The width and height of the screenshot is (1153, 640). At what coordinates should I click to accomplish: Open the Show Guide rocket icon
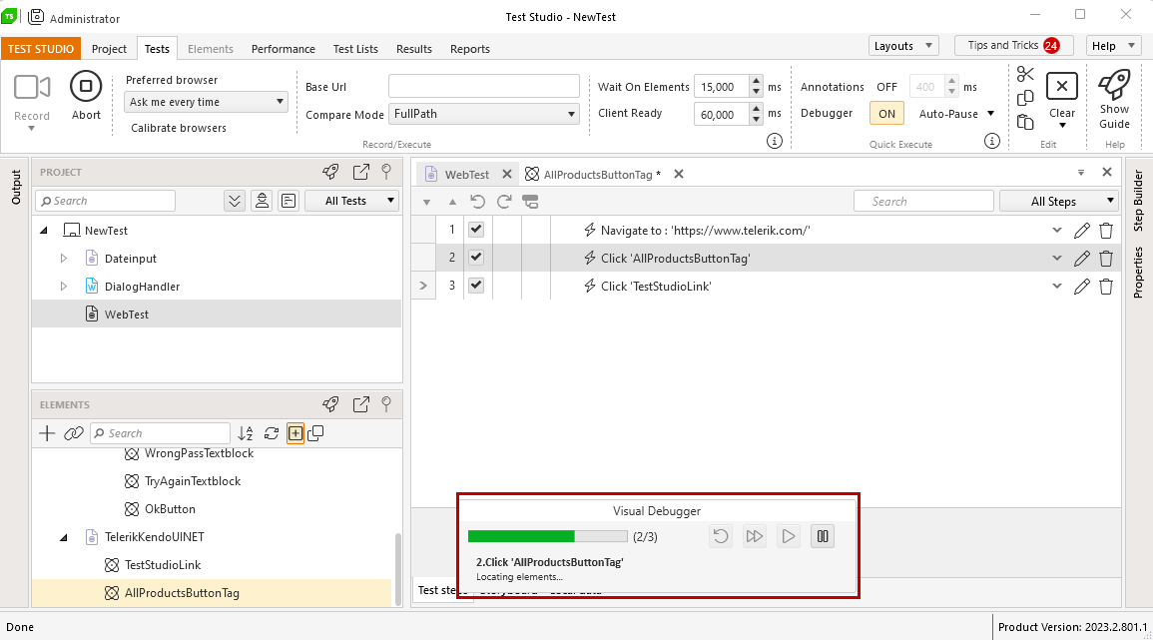coord(1114,85)
